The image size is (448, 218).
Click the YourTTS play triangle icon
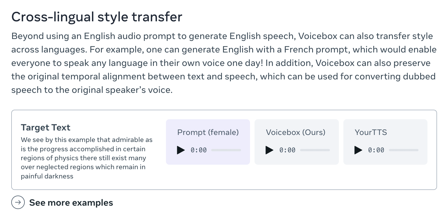pyautogui.click(x=358, y=150)
